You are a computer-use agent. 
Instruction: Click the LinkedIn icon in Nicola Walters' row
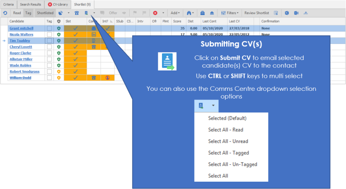coord(94,35)
